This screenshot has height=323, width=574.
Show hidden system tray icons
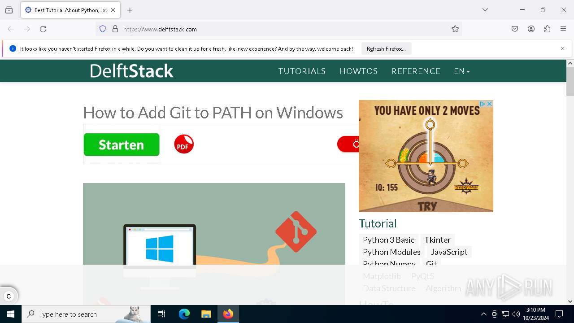pos(483,314)
